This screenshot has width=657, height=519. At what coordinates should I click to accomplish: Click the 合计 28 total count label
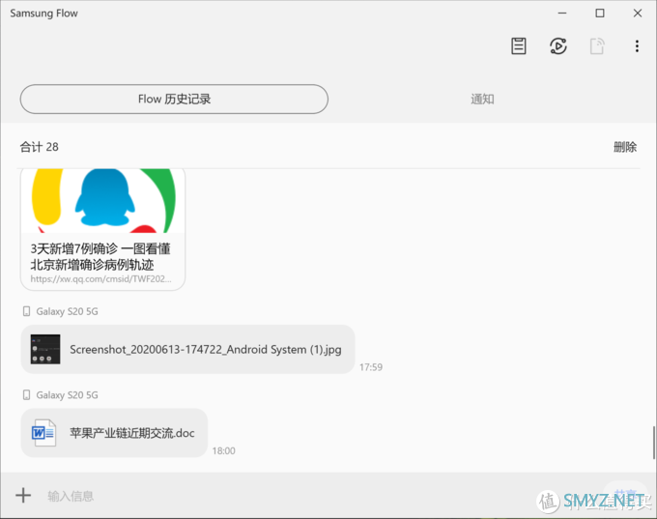40,147
